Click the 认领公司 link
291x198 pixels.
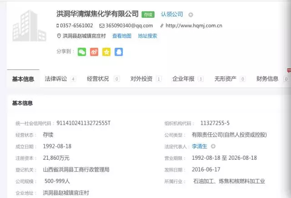tap(172, 15)
